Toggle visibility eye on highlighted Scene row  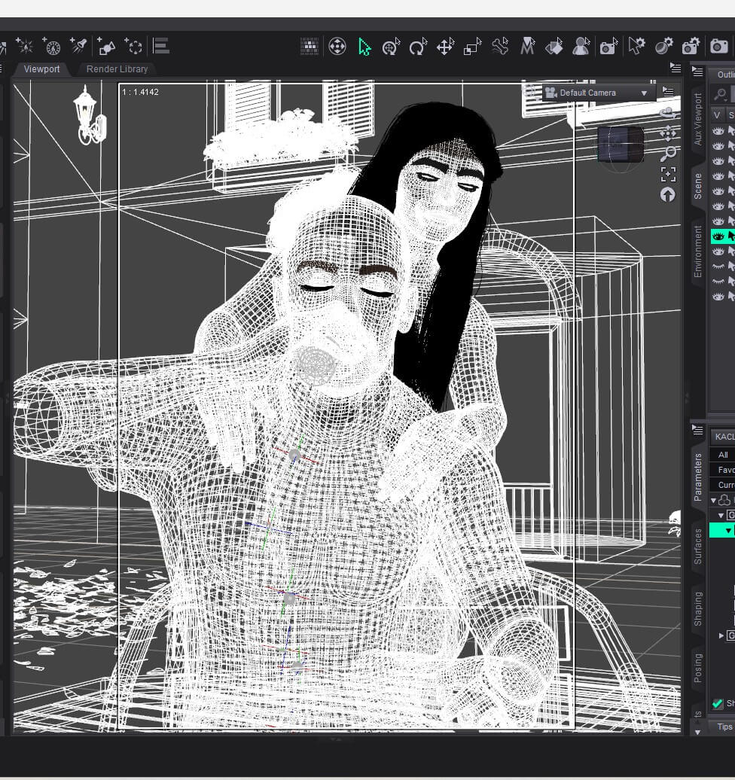click(718, 236)
